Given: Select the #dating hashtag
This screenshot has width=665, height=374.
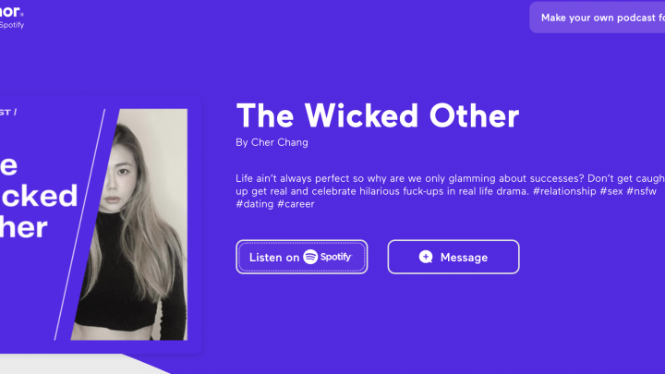Looking at the screenshot, I should [255, 204].
